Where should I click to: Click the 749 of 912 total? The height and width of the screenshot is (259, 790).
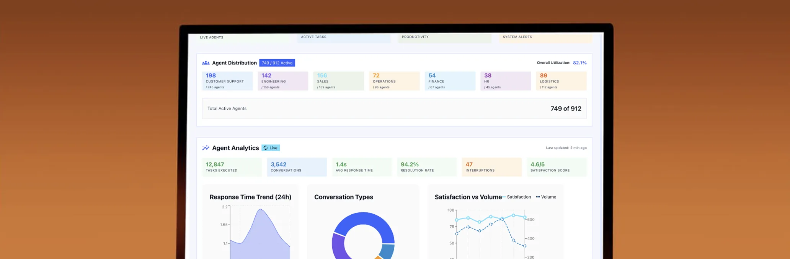[566, 108]
